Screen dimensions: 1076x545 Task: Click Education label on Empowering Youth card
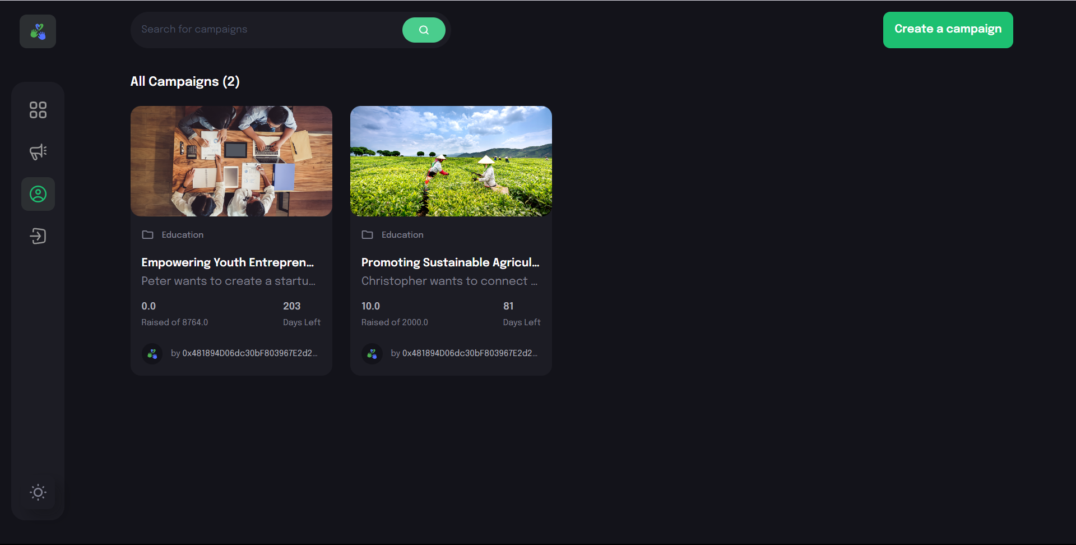tap(183, 234)
